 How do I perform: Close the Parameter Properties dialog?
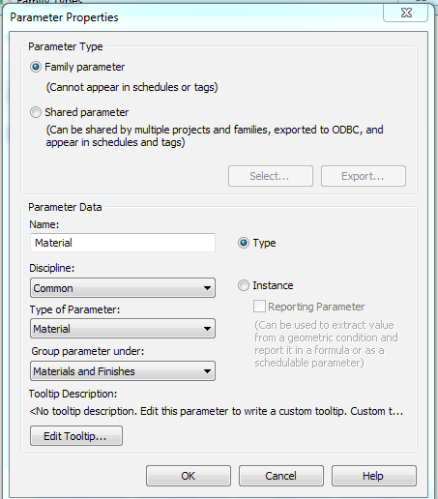406,13
